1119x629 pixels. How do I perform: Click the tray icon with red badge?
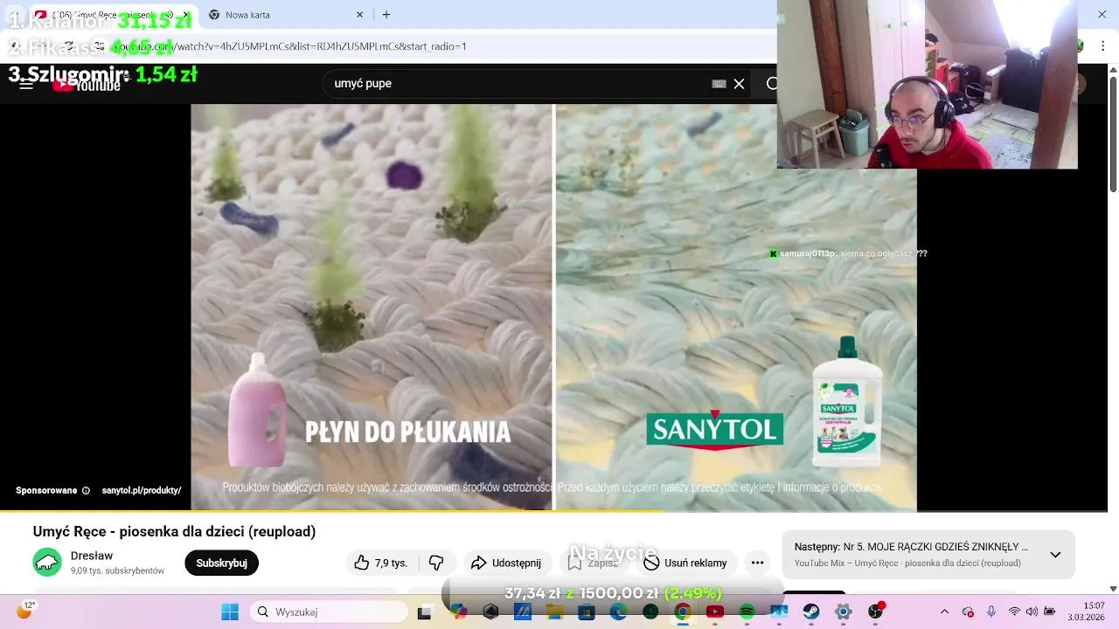point(968,612)
